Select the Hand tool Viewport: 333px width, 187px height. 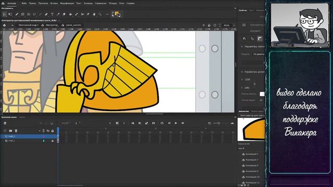[94, 14]
